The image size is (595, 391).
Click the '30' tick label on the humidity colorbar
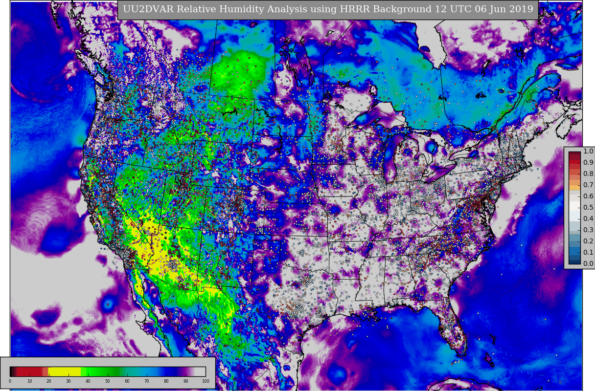69,381
